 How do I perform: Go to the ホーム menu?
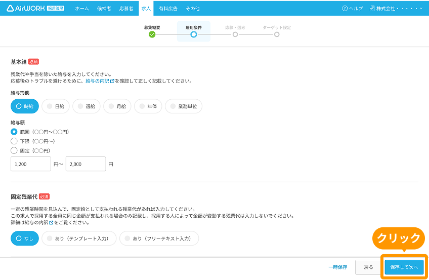tap(82, 9)
